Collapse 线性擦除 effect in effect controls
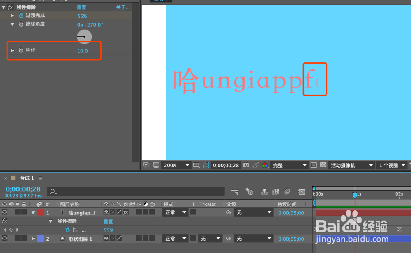Viewport: 411px width, 253px height. click(x=3, y=7)
